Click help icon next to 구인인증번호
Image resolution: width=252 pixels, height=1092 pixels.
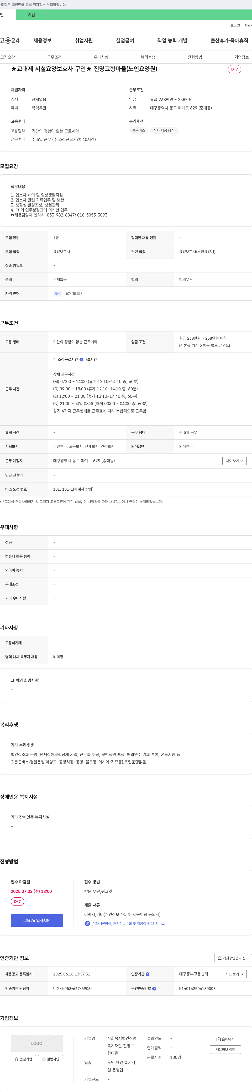click(x=154, y=989)
